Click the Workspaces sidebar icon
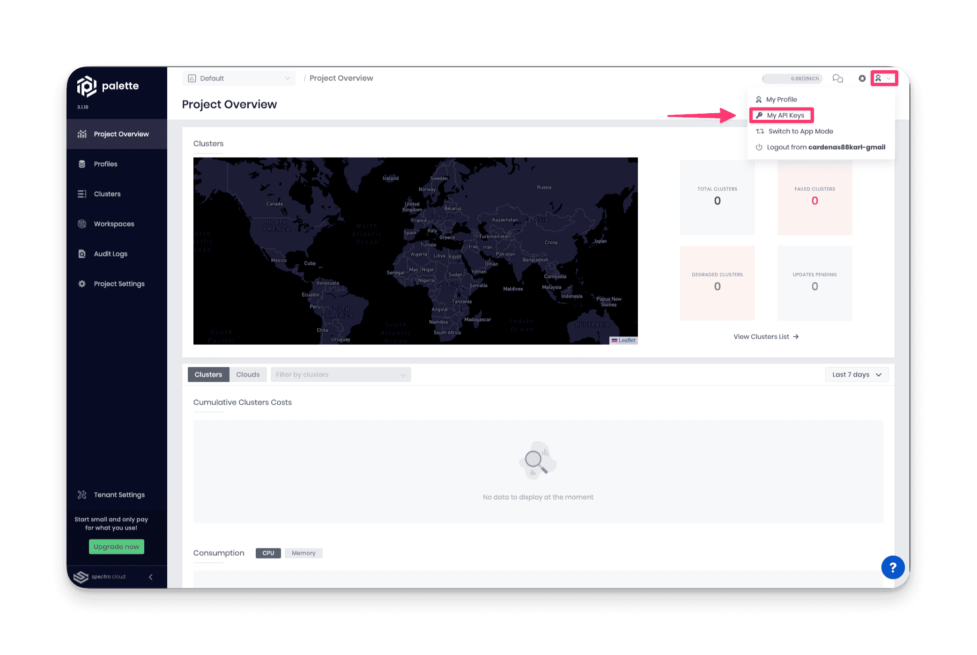 click(x=83, y=224)
